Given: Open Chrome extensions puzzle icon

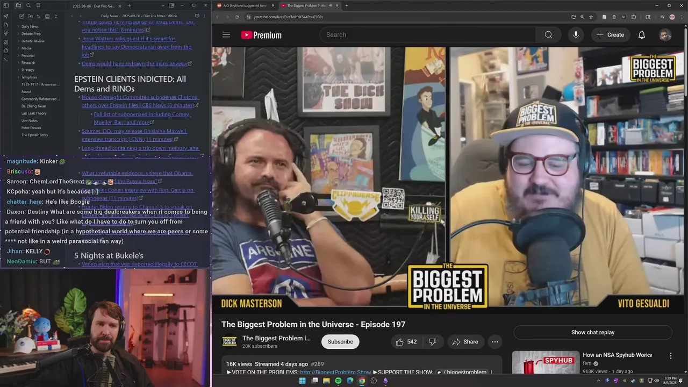Looking at the screenshot, I should 634,17.
